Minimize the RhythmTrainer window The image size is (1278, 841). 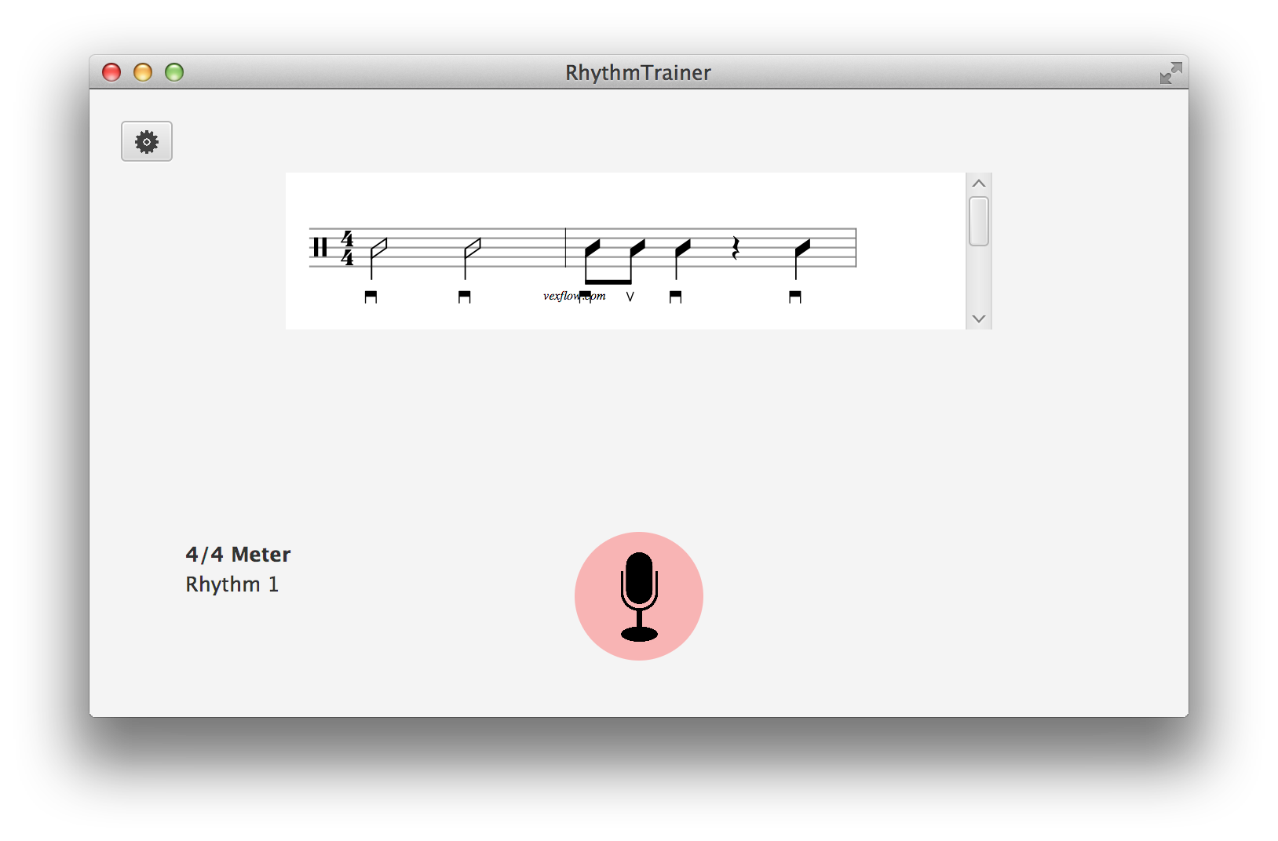[143, 72]
